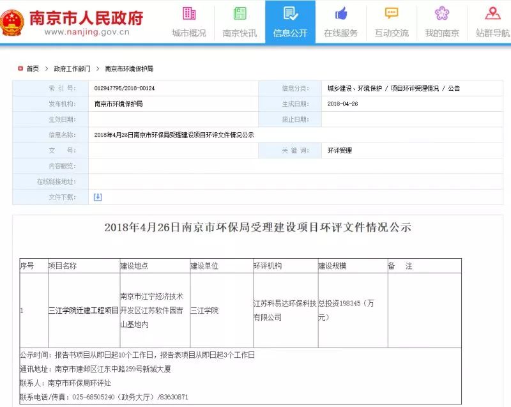Select publisher value 南京市环境保护局
Screen dimensions: 511x407
pos(119,104)
